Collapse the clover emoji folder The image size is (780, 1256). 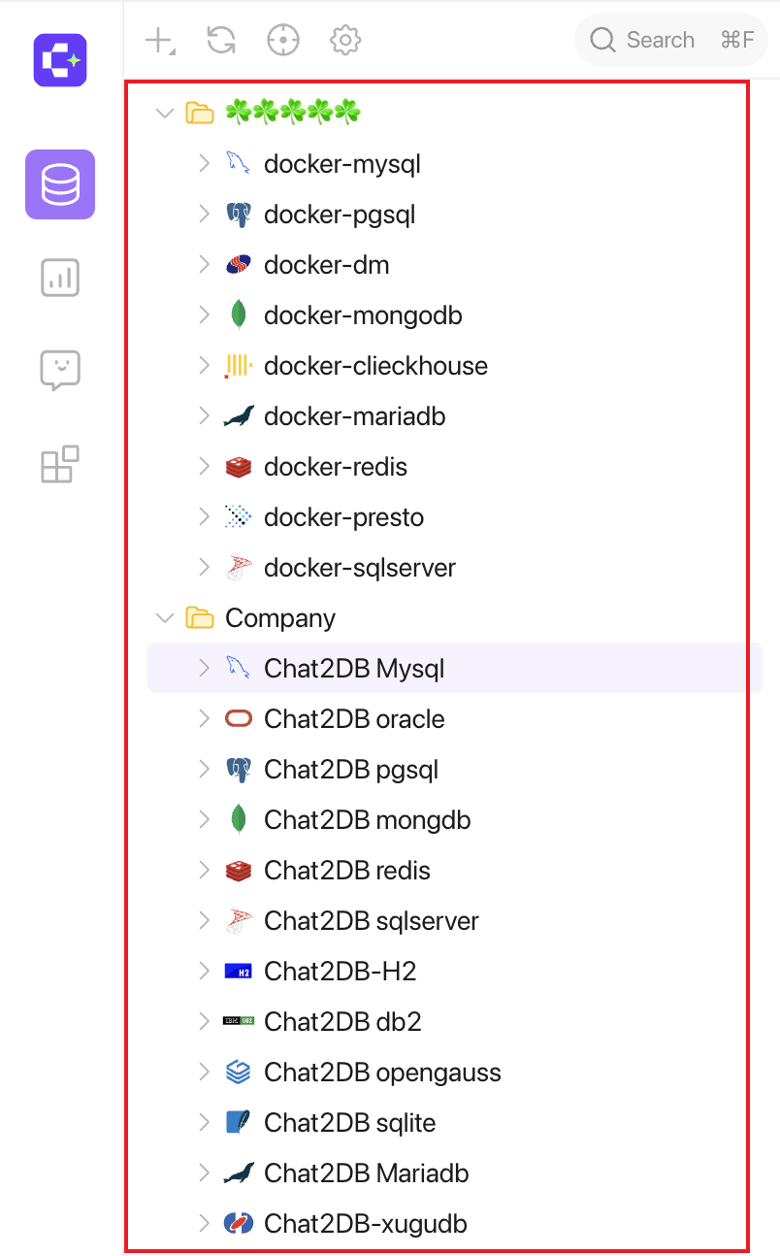166,114
